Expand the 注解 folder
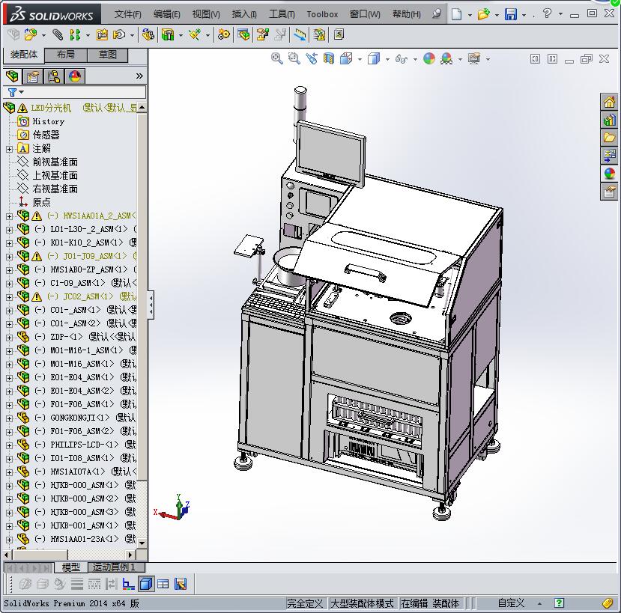This screenshot has width=621, height=613. [9, 149]
